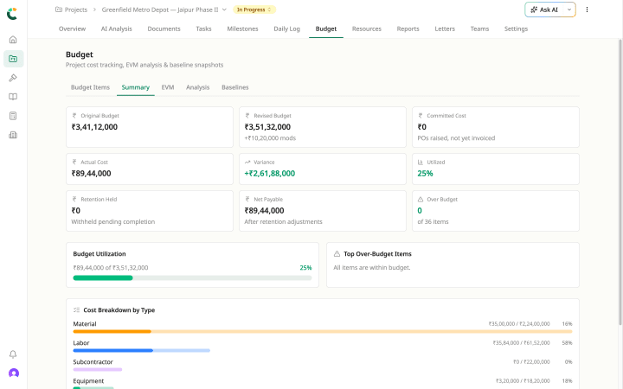The width and height of the screenshot is (623, 389).
Task: Click the Net Payable ₹89,44,000 value
Action: point(264,211)
